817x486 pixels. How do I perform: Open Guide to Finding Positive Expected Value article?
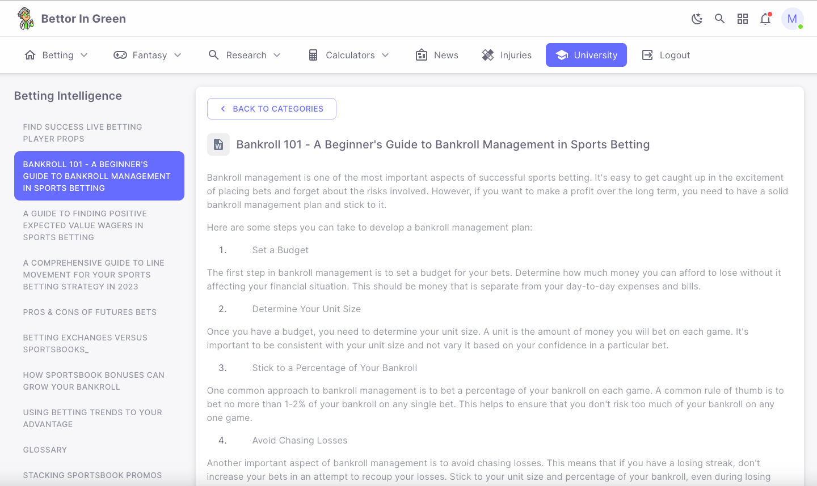pyautogui.click(x=99, y=225)
